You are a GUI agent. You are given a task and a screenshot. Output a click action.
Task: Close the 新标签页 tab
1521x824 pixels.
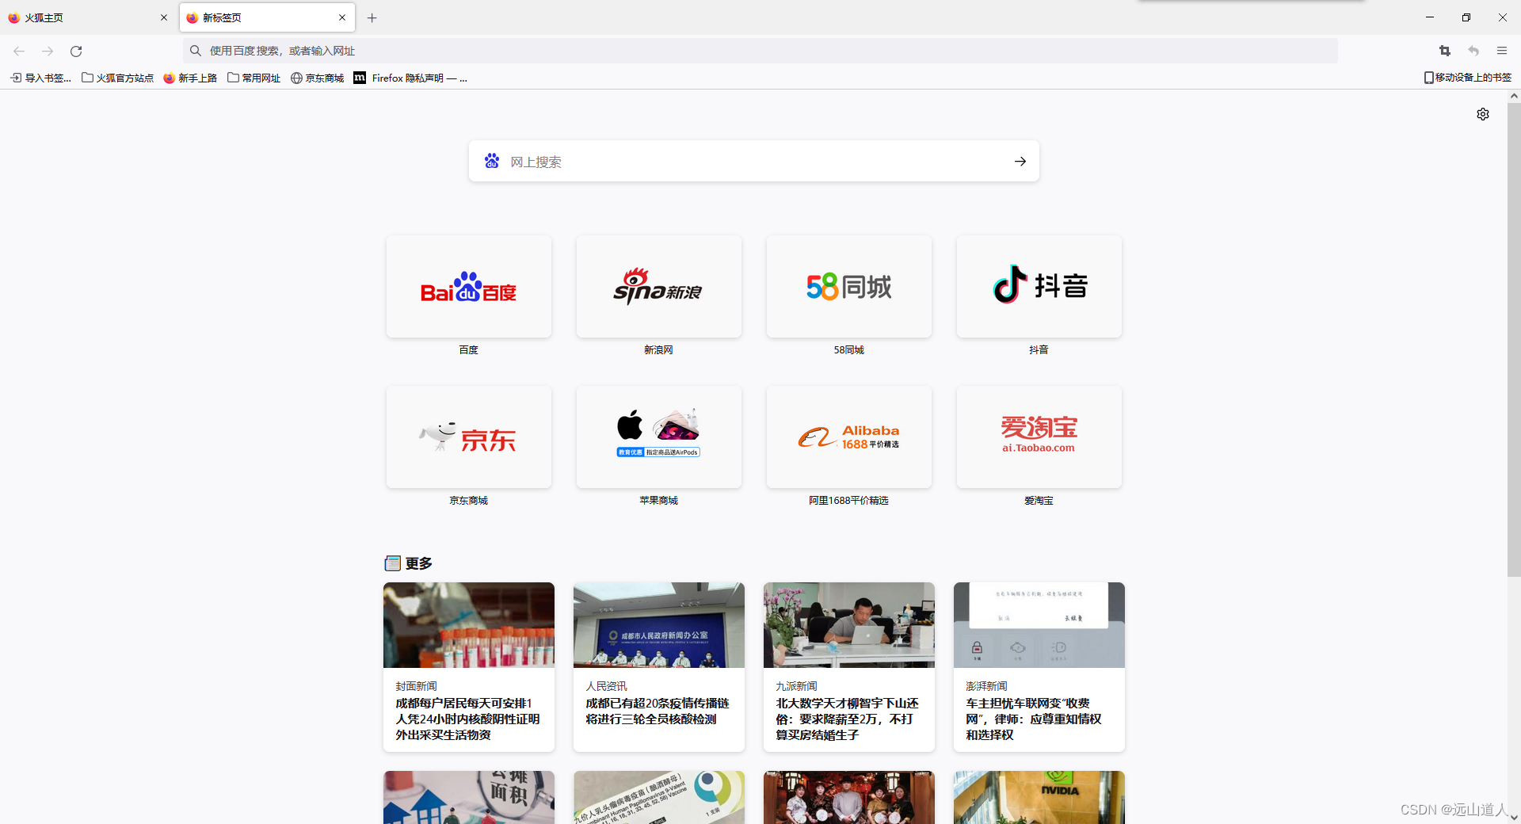[342, 17]
